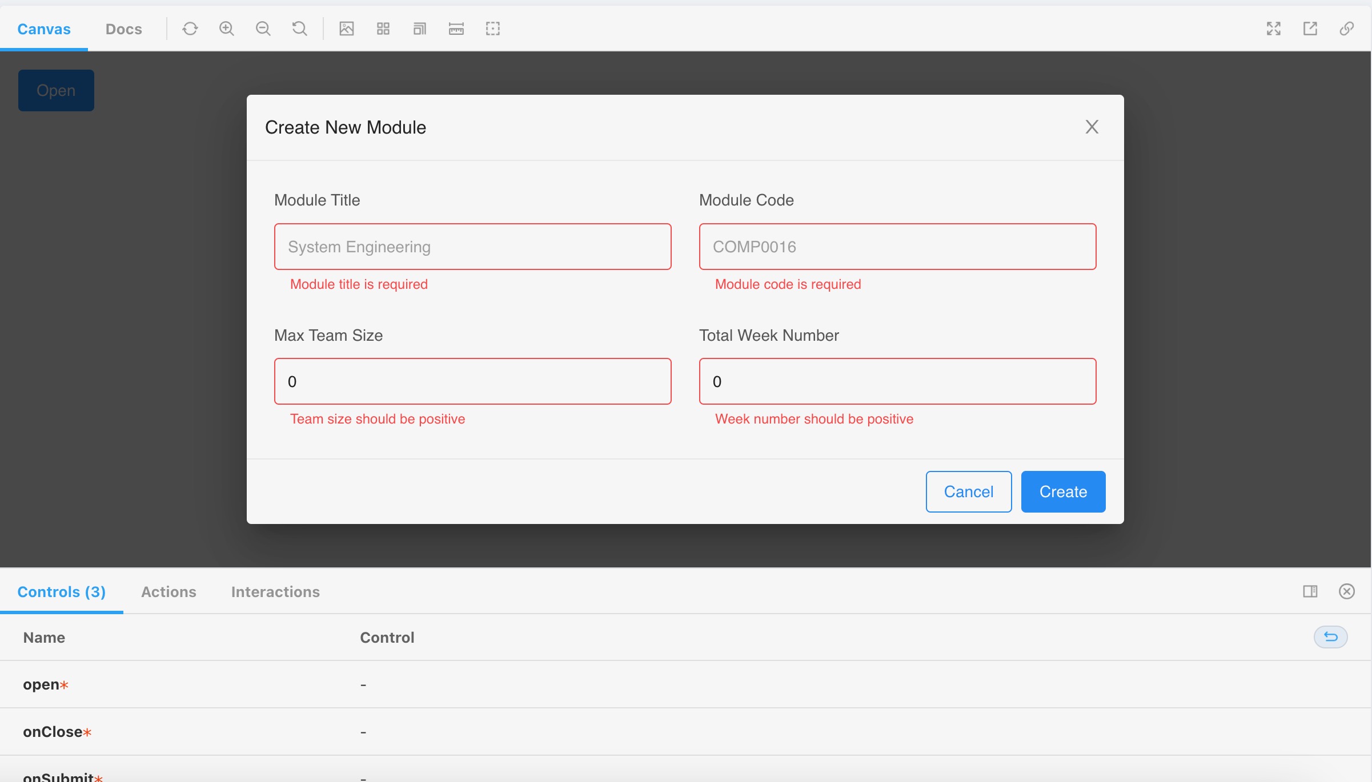Image resolution: width=1372 pixels, height=782 pixels.
Task: Select the 'Module code is required' error text
Action: click(x=788, y=284)
